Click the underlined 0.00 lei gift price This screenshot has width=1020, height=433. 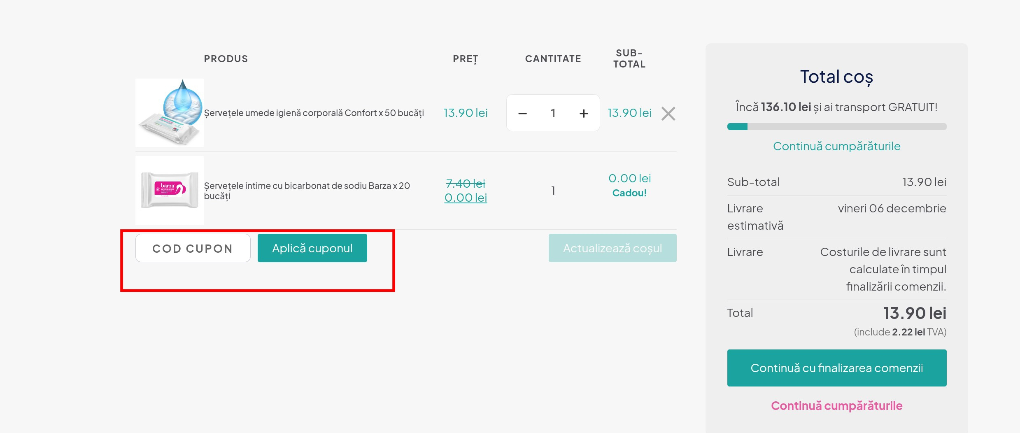[x=466, y=198]
